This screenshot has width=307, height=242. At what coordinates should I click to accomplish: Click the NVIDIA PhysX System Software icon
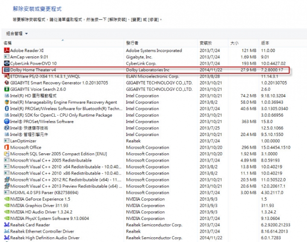click(7, 218)
